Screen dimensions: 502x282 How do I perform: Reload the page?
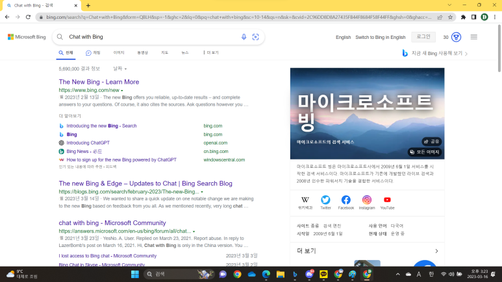(x=28, y=18)
